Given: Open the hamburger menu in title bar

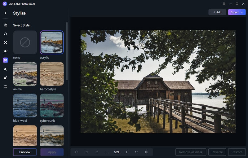Looking at the screenshot, I should (224, 4).
